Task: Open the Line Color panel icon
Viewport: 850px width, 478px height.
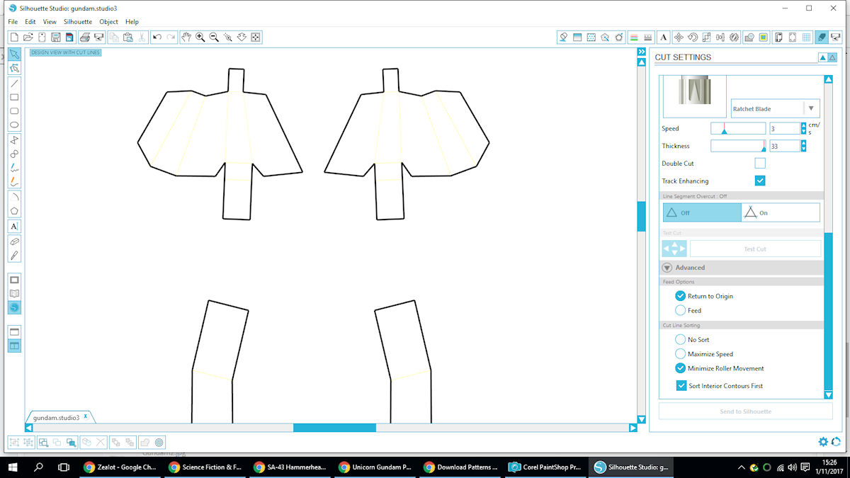Action: coord(634,37)
